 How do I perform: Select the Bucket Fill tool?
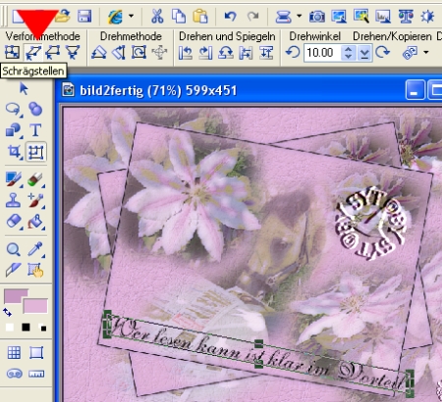click(35, 222)
